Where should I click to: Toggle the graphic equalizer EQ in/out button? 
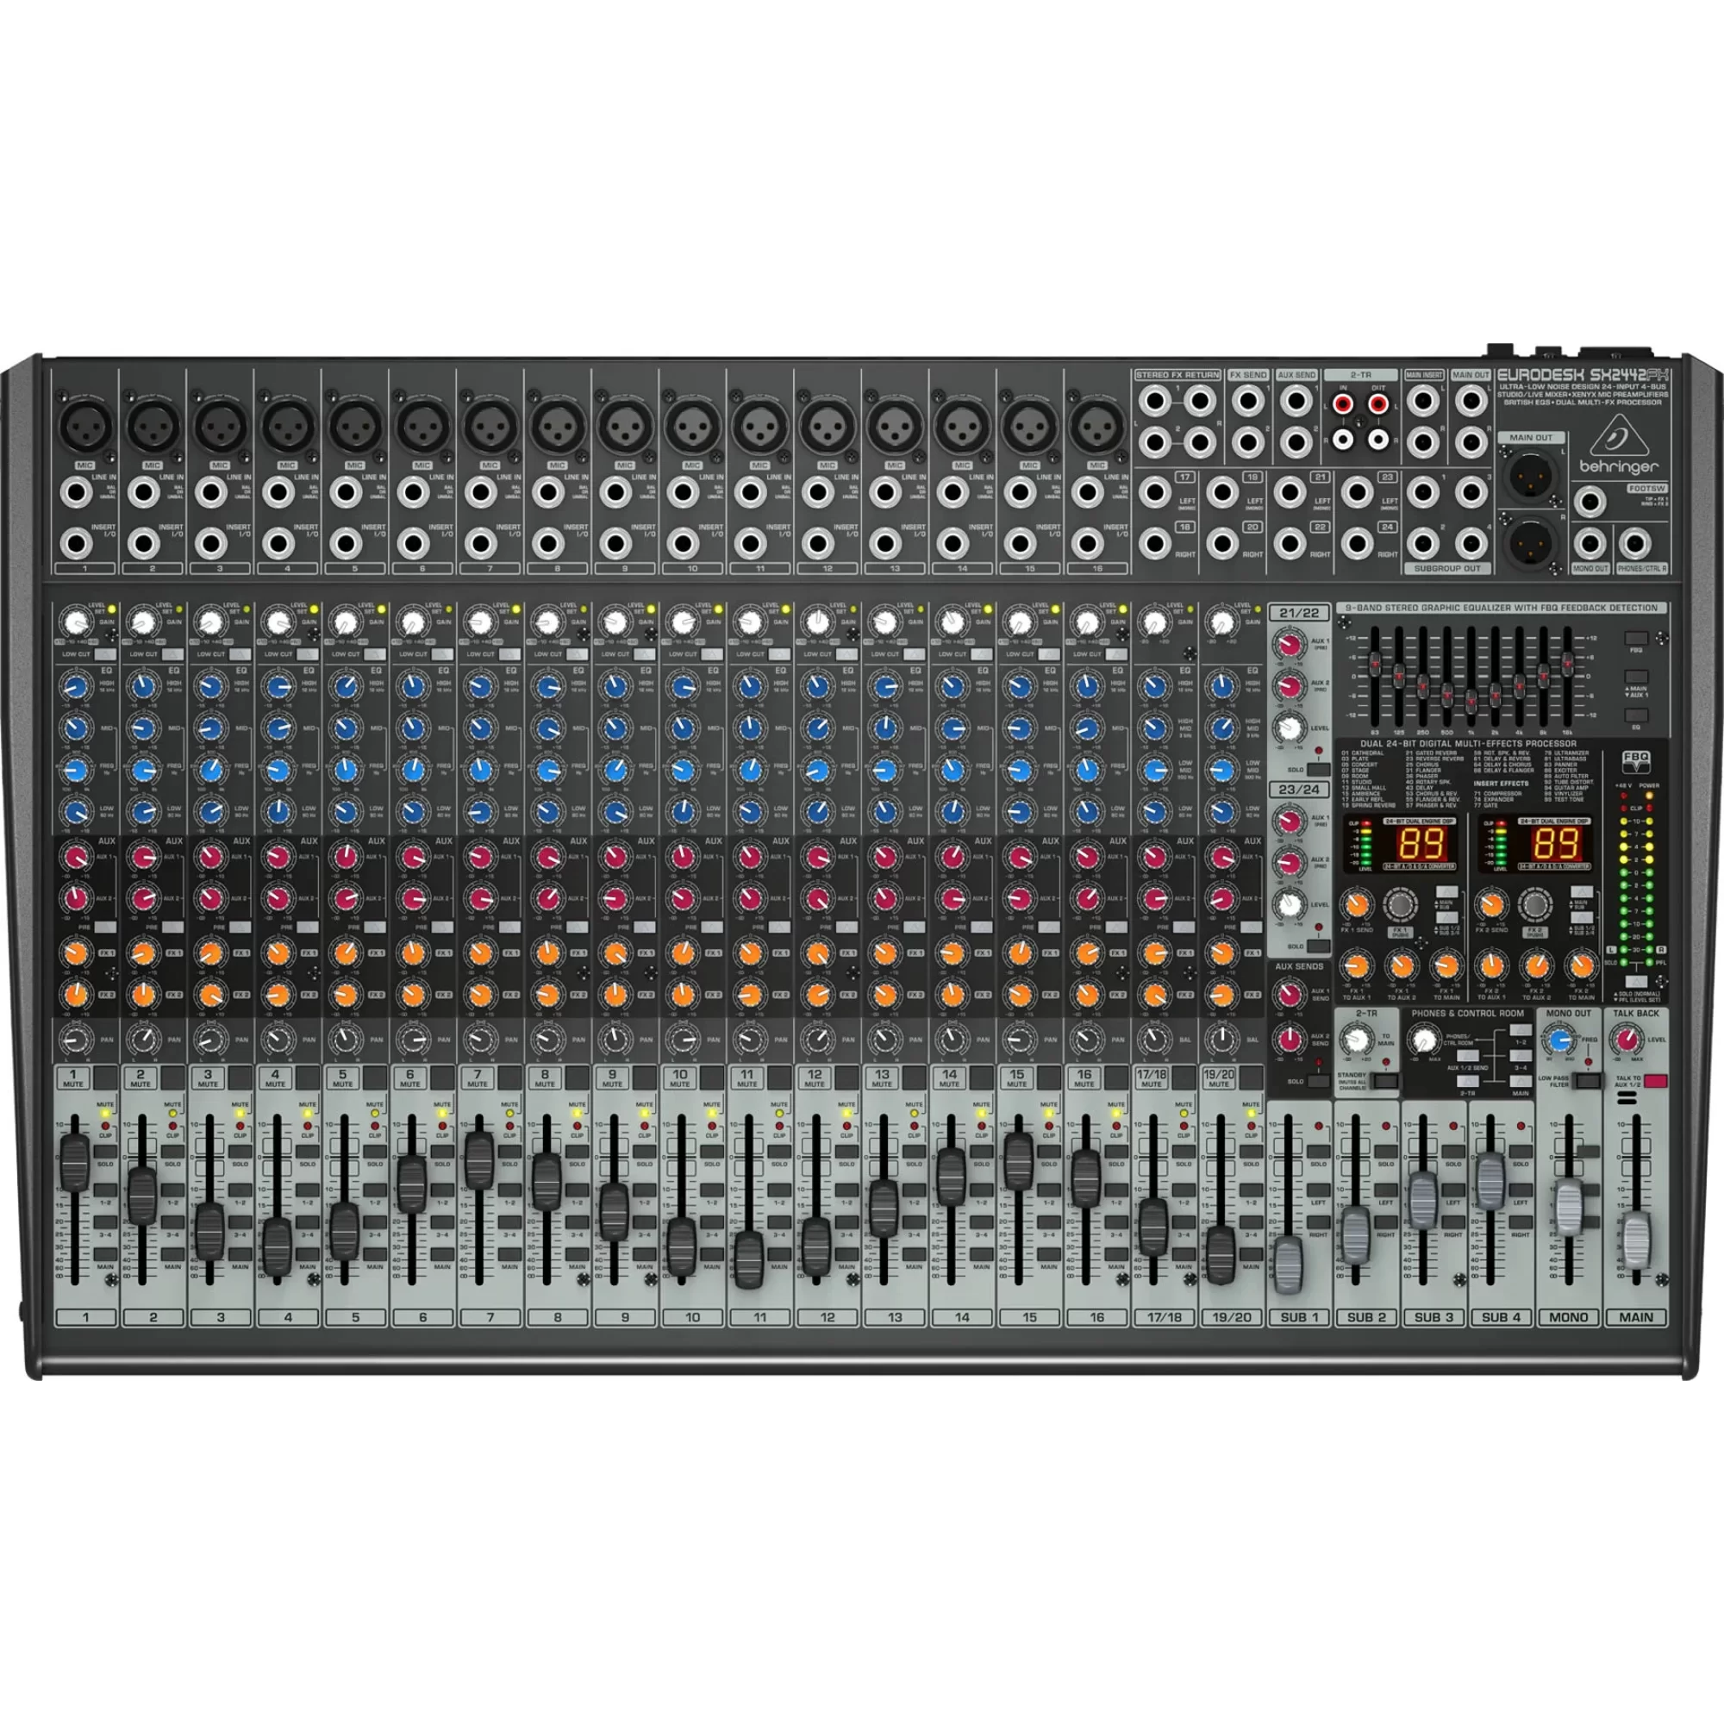pyautogui.click(x=1636, y=715)
